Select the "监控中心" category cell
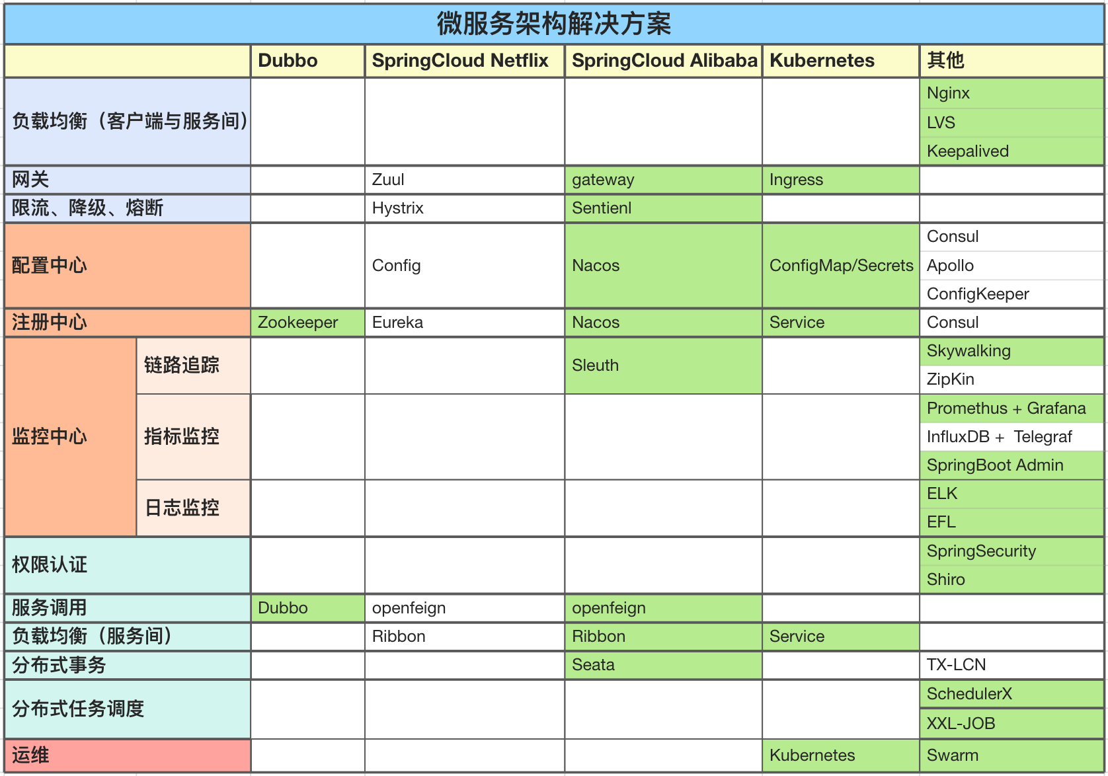Screen dimensions: 1108x776 point(71,437)
